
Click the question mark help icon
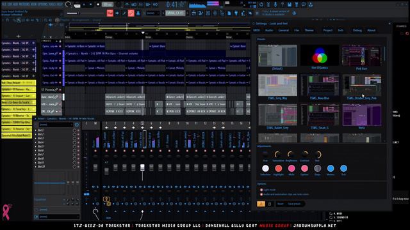(283, 4)
